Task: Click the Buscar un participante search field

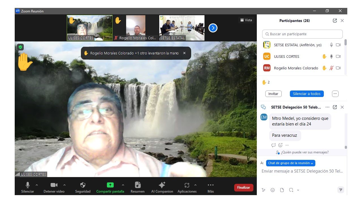Action: (x=302, y=34)
